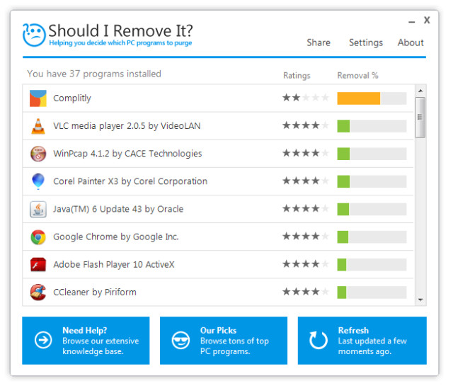Select Corel Painter X3 by Corel Corporation
Screen dimensions: 453x386
point(130,181)
